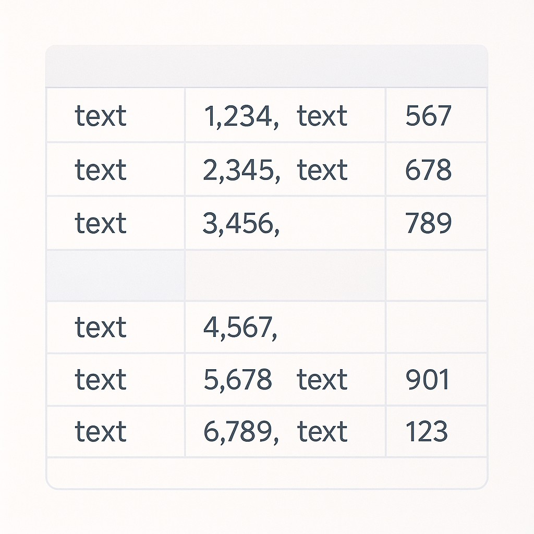Select "text" immediately after 6,789

coord(322,432)
